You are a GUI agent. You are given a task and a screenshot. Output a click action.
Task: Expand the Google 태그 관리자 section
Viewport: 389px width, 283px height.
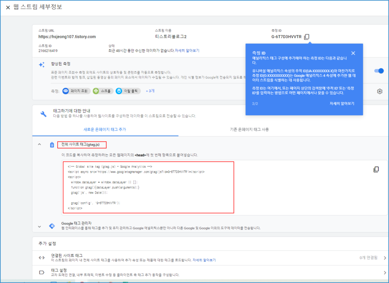[39, 226]
